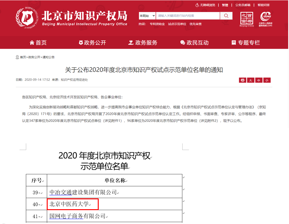289x224 pixels.
Task: Set the article font size to 小
Action: click(267, 80)
